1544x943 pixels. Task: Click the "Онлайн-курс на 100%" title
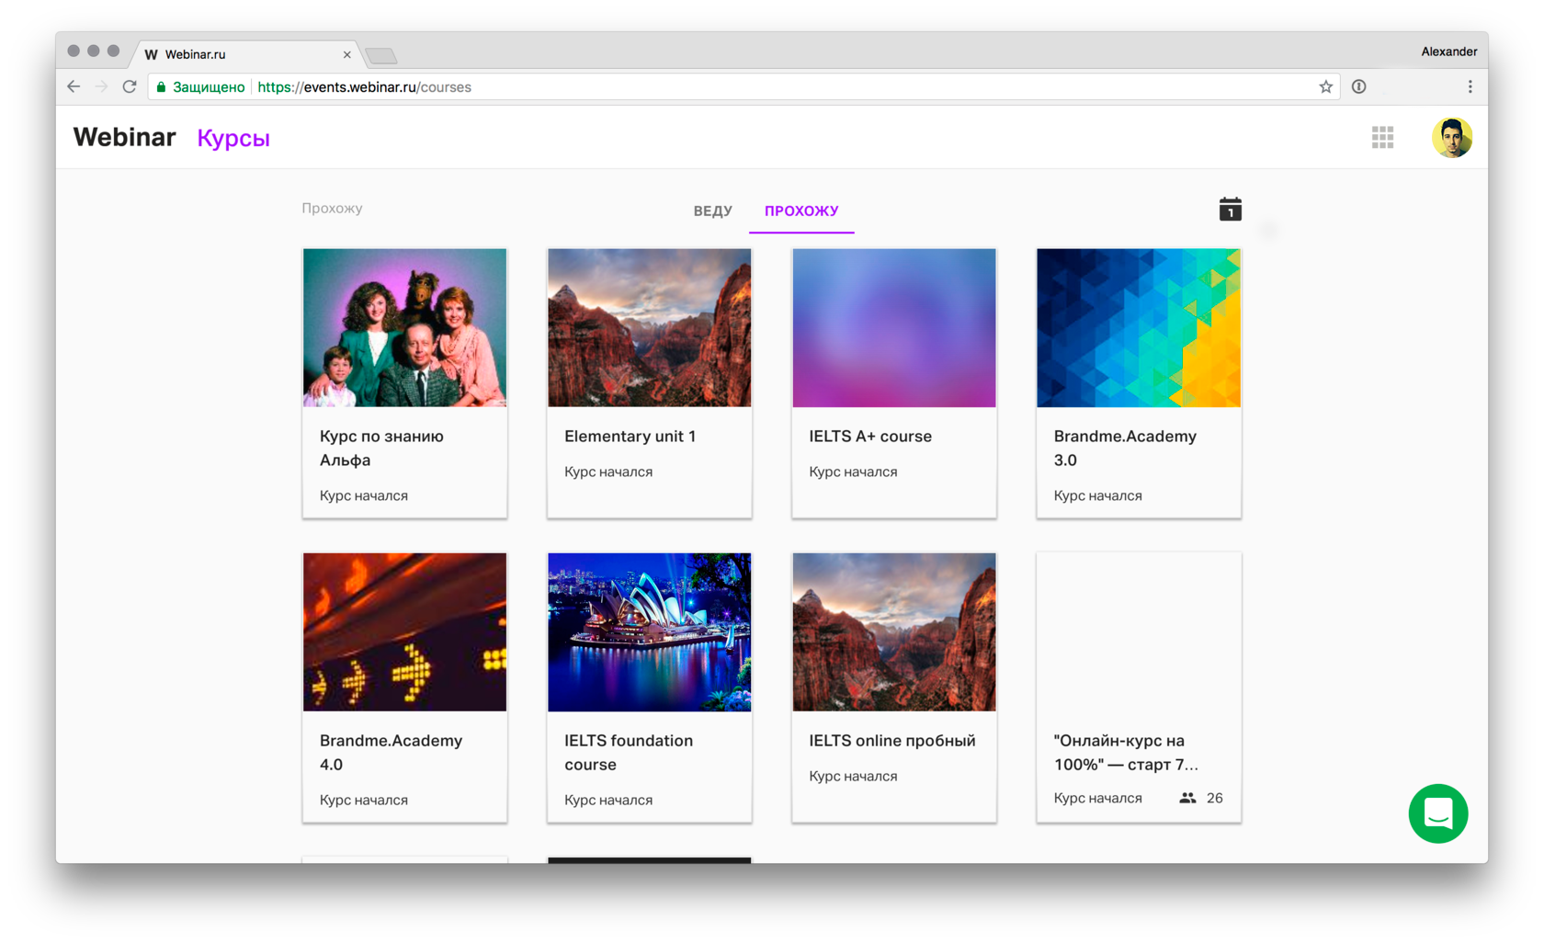click(x=1126, y=752)
